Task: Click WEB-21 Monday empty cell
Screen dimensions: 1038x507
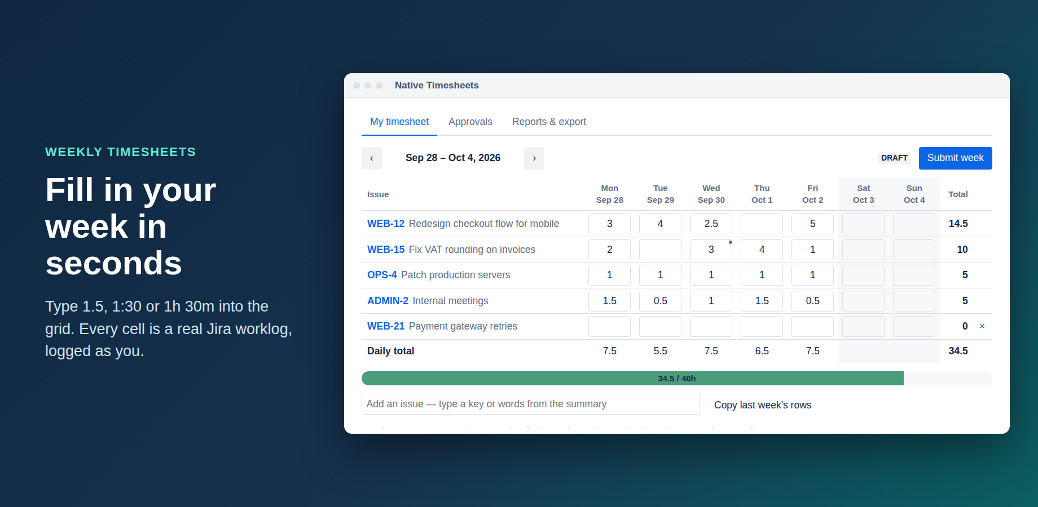Action: [609, 326]
